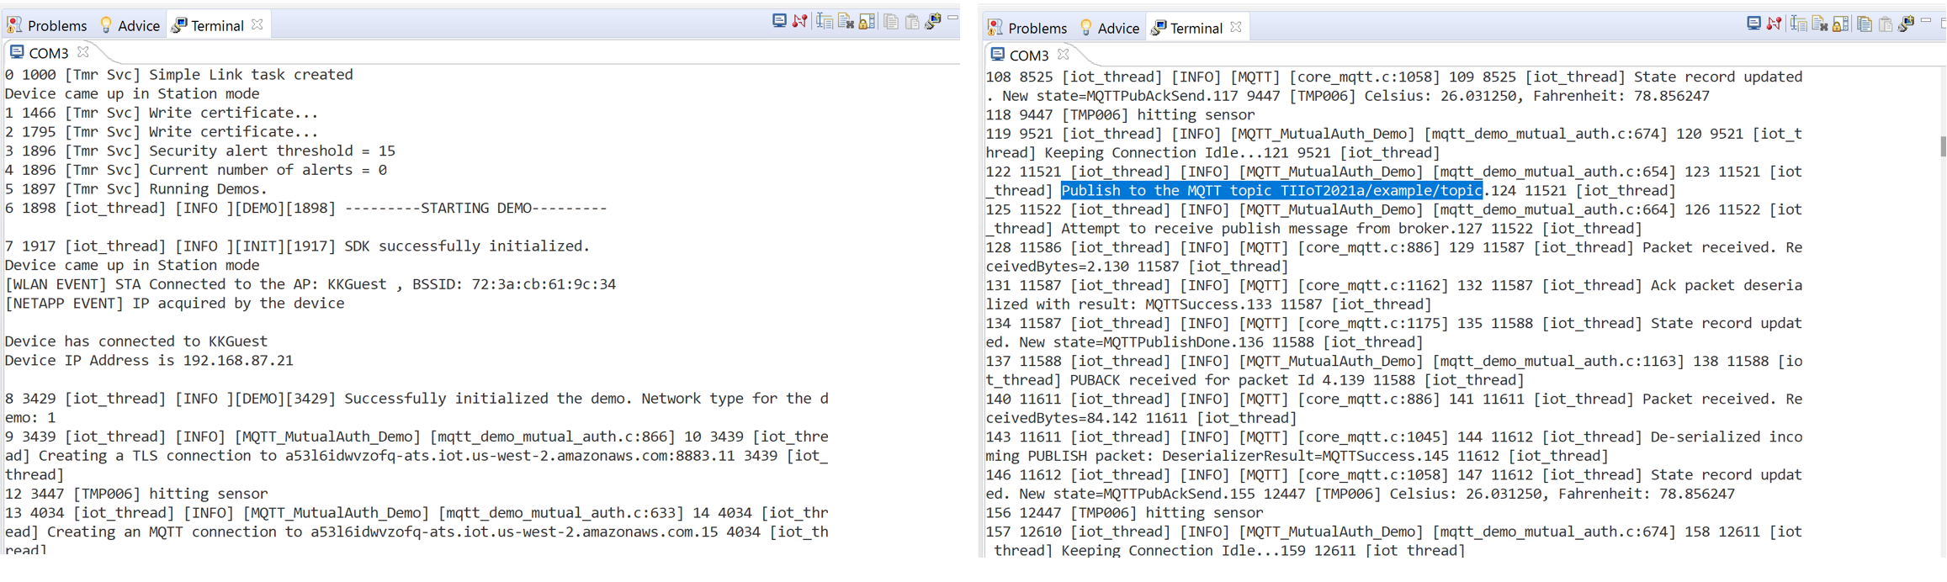This screenshot has height=582, width=1947.
Task: Switch to Problems tab in left window
Action: [x=47, y=25]
